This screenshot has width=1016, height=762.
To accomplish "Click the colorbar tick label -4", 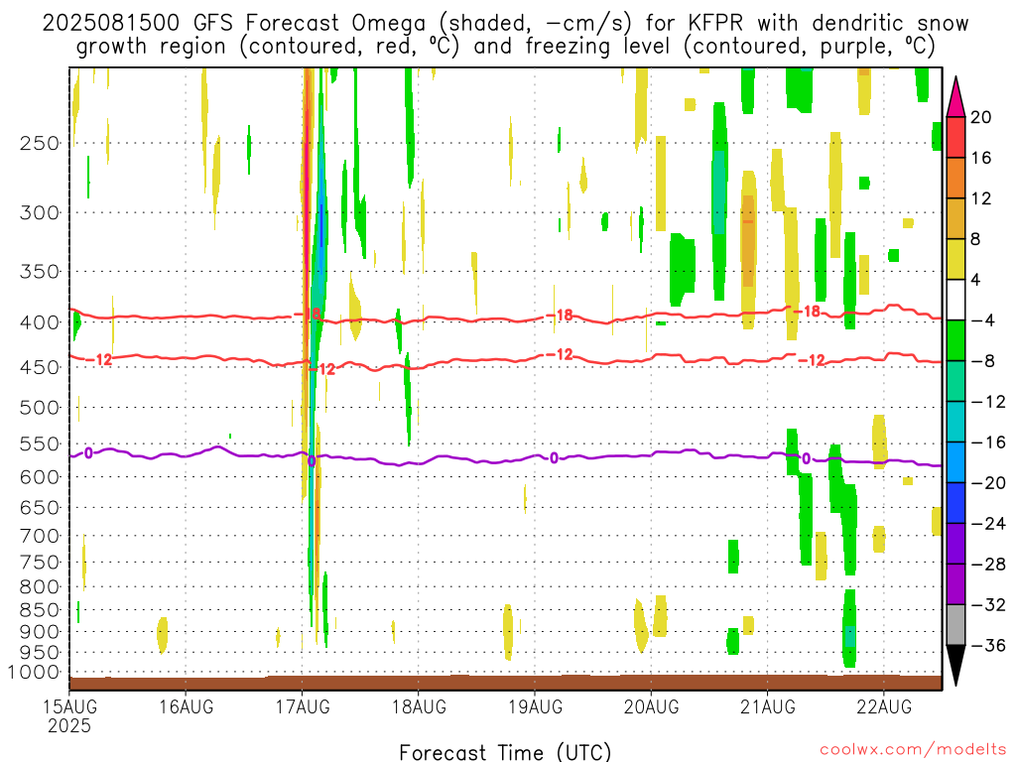I will [983, 320].
